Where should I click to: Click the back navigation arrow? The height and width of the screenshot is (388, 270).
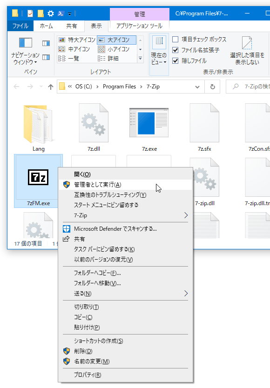click(x=16, y=87)
